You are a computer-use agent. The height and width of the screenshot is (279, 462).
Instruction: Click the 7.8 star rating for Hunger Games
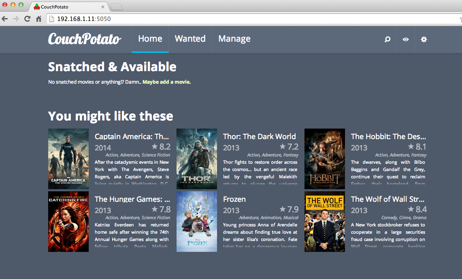point(161,209)
